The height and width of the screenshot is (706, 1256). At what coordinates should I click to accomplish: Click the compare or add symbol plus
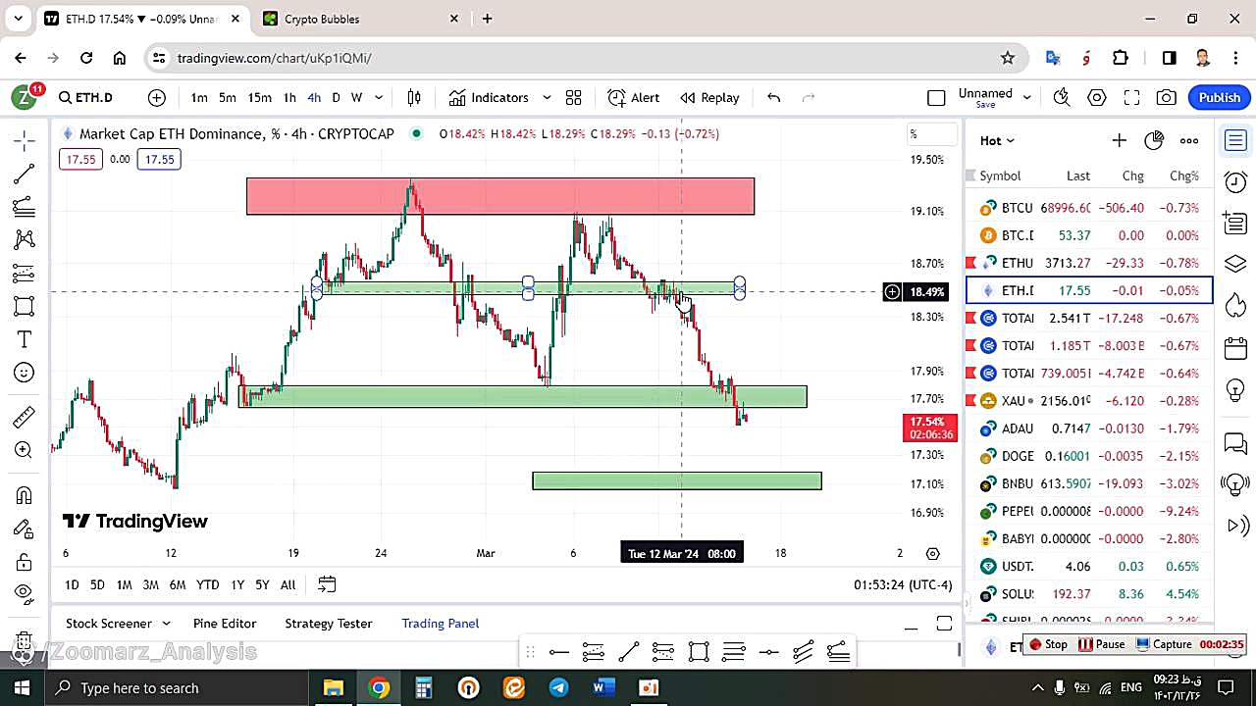[x=157, y=97]
